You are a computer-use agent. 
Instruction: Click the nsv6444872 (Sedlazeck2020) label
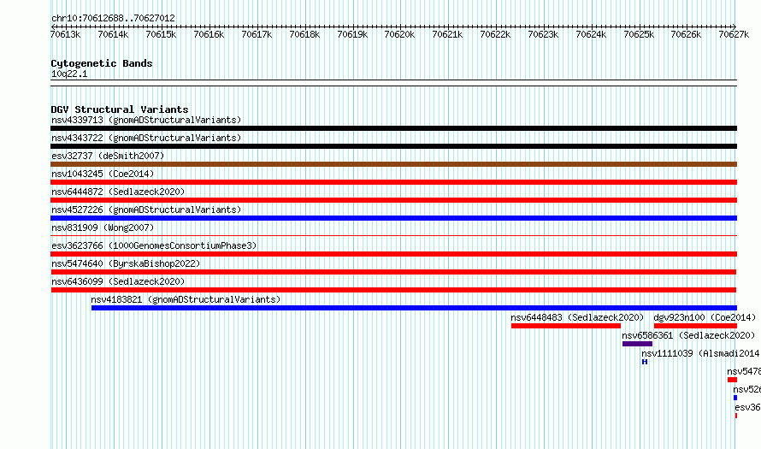click(118, 192)
